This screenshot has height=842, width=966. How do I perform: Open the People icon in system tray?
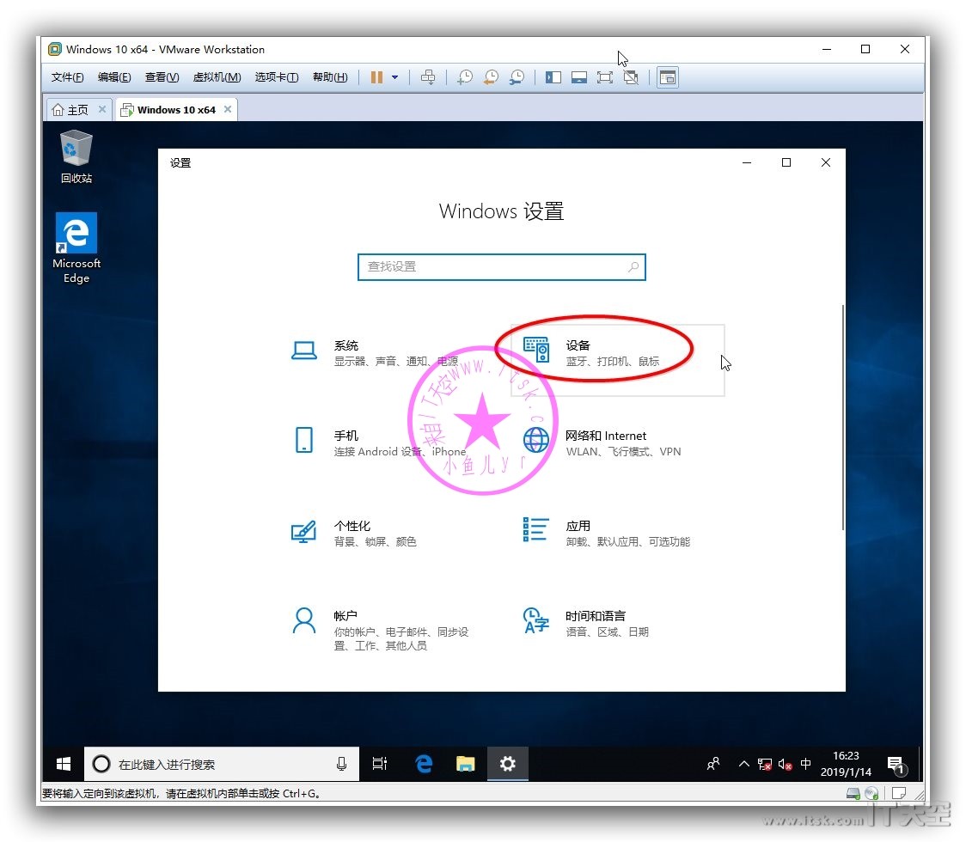pyautogui.click(x=713, y=765)
